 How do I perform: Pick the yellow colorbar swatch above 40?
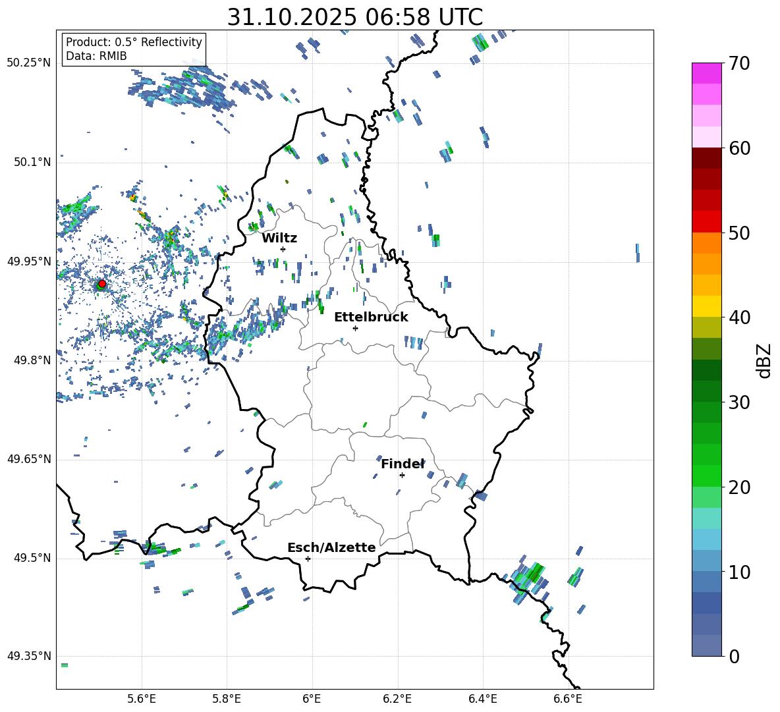706,306
